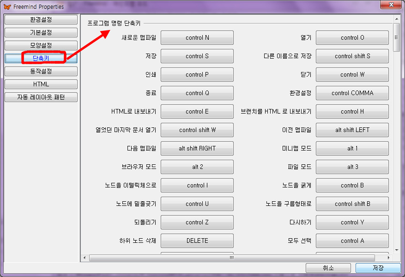Close the Freemind Properties window
Image resolution: width=405 pixels, height=277 pixels.
[x=390, y=6]
